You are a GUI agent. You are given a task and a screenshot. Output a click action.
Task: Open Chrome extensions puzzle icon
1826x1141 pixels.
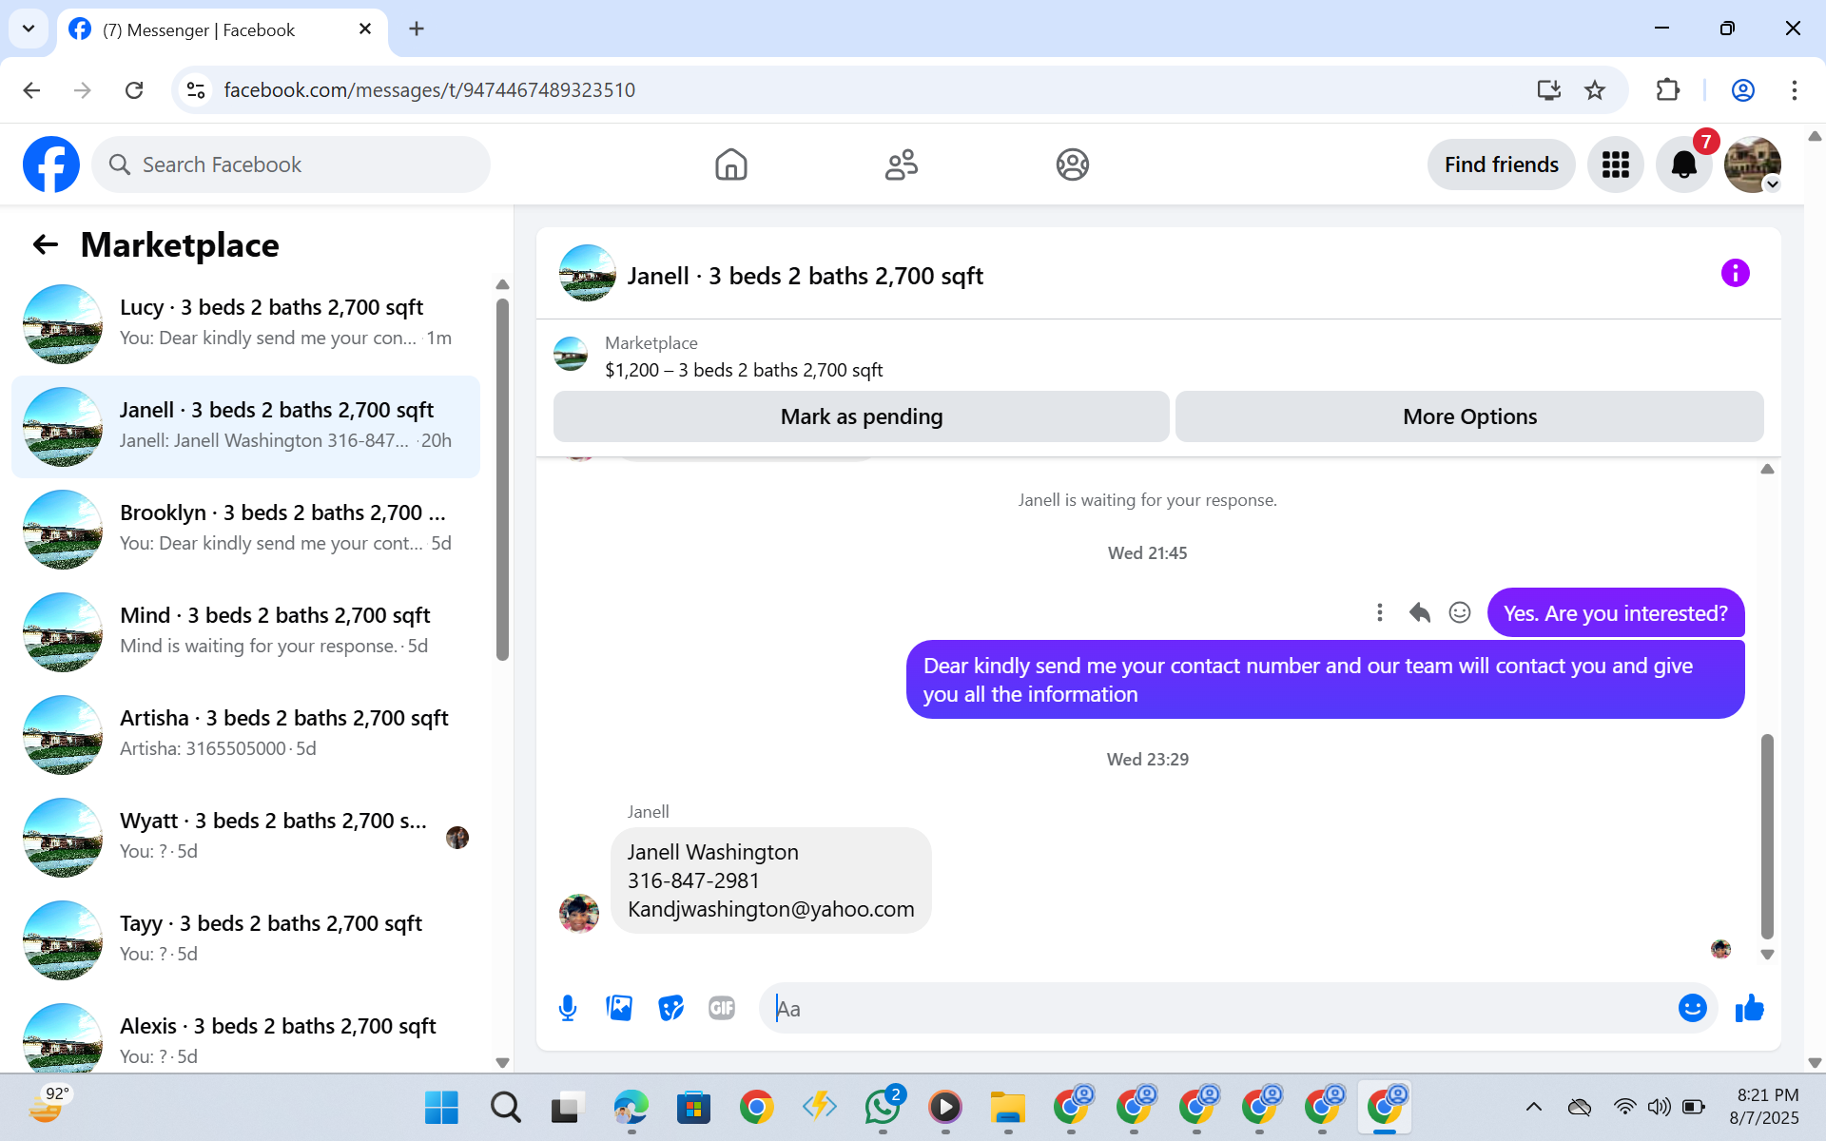point(1667,90)
